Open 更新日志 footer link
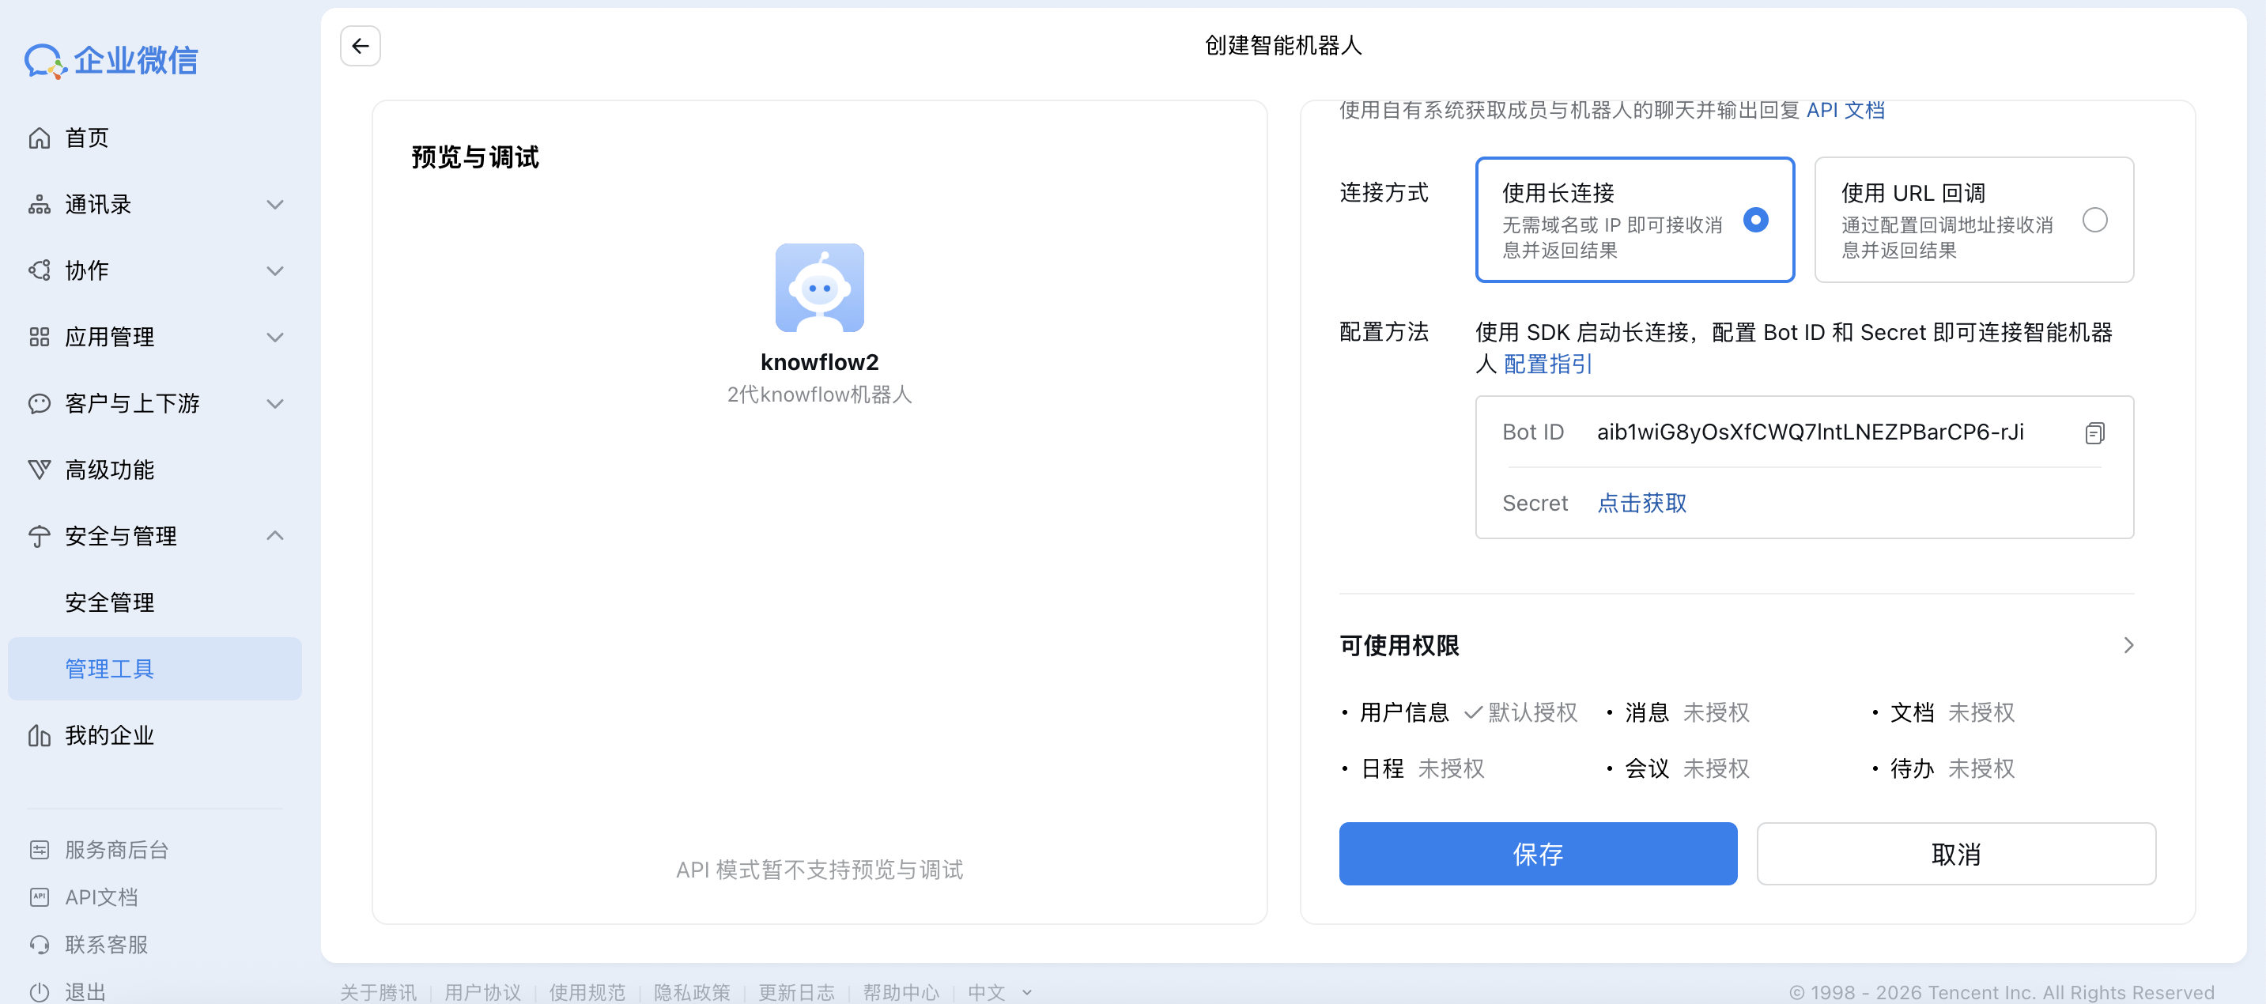This screenshot has width=2266, height=1004. coord(797,991)
